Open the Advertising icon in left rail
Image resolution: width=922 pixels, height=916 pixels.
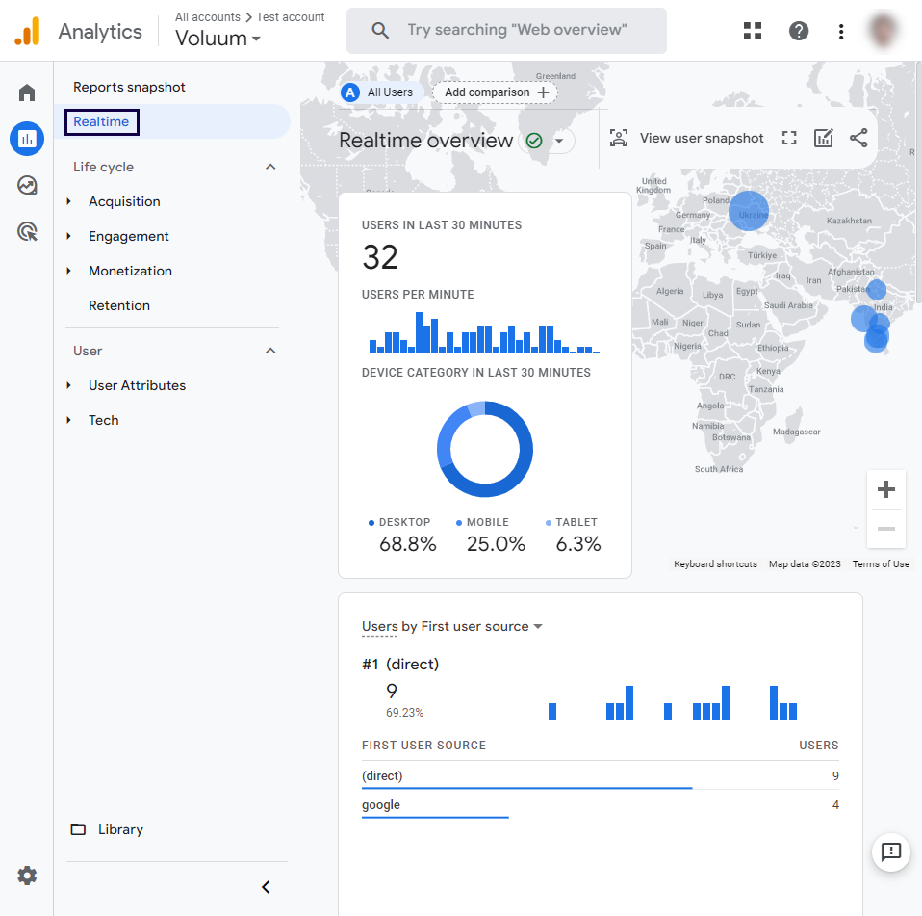pyautogui.click(x=27, y=231)
